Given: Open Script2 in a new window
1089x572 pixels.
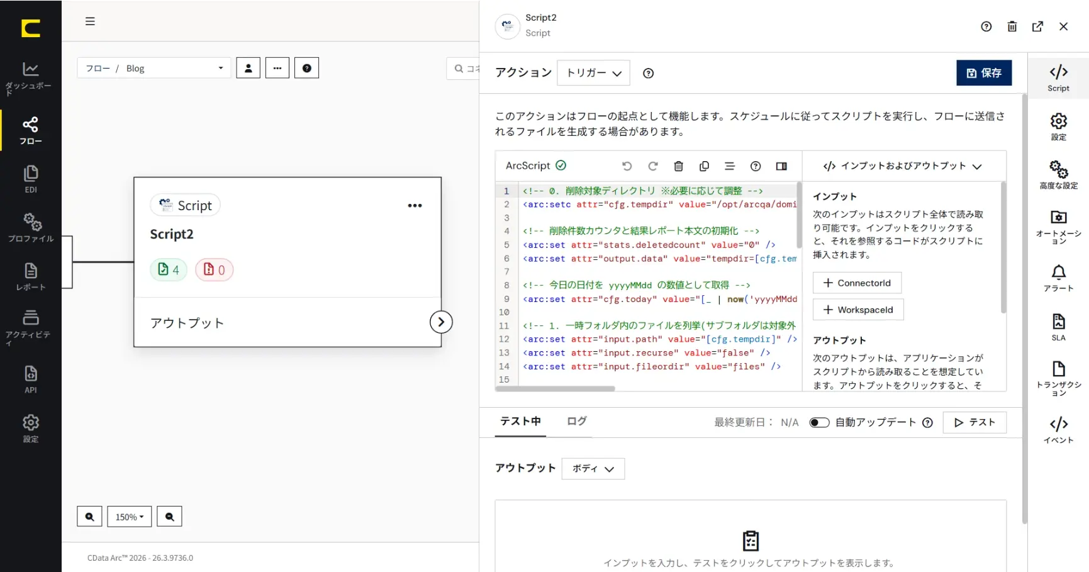Looking at the screenshot, I should click(x=1037, y=26).
